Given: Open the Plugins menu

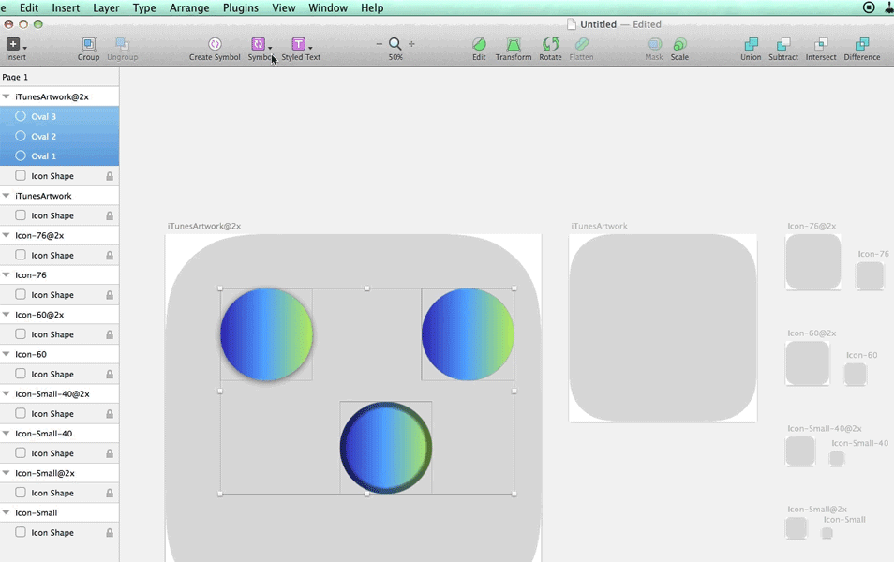Looking at the screenshot, I should [240, 7].
